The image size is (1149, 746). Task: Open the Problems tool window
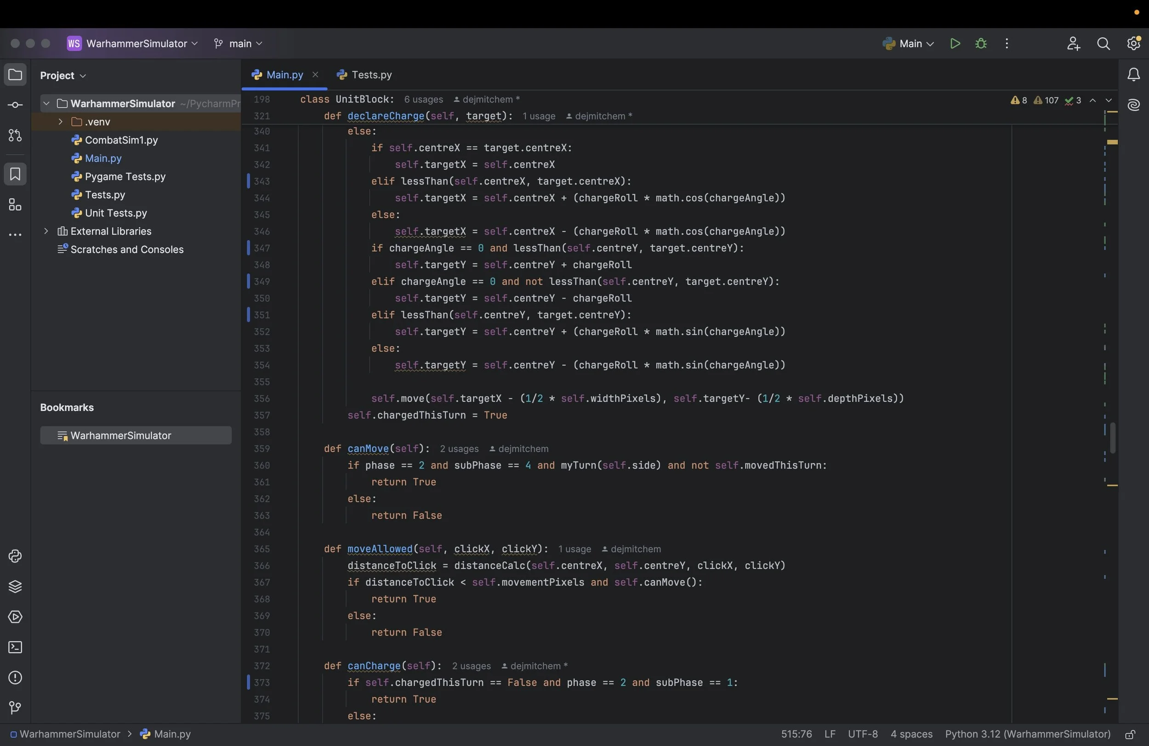[15, 678]
